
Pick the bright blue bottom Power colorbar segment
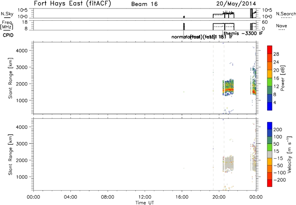pyautogui.click(x=270, y=106)
